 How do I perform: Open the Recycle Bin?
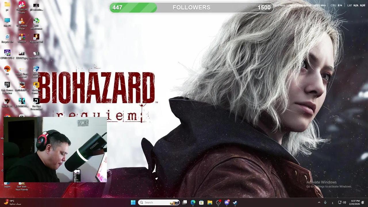tap(7, 38)
